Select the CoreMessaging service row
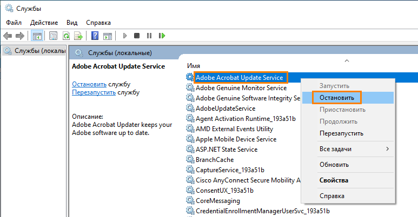Screen dimensions: 418x217 pos(218,200)
